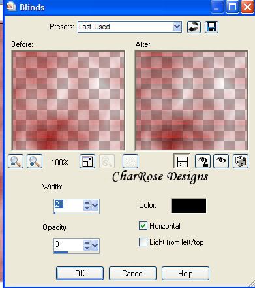255x288 pixels.
Task: Close the Blinds dialog window
Action: pos(247,7)
